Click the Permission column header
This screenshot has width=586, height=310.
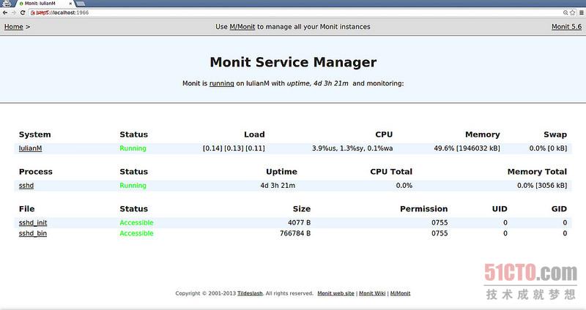coord(424,209)
